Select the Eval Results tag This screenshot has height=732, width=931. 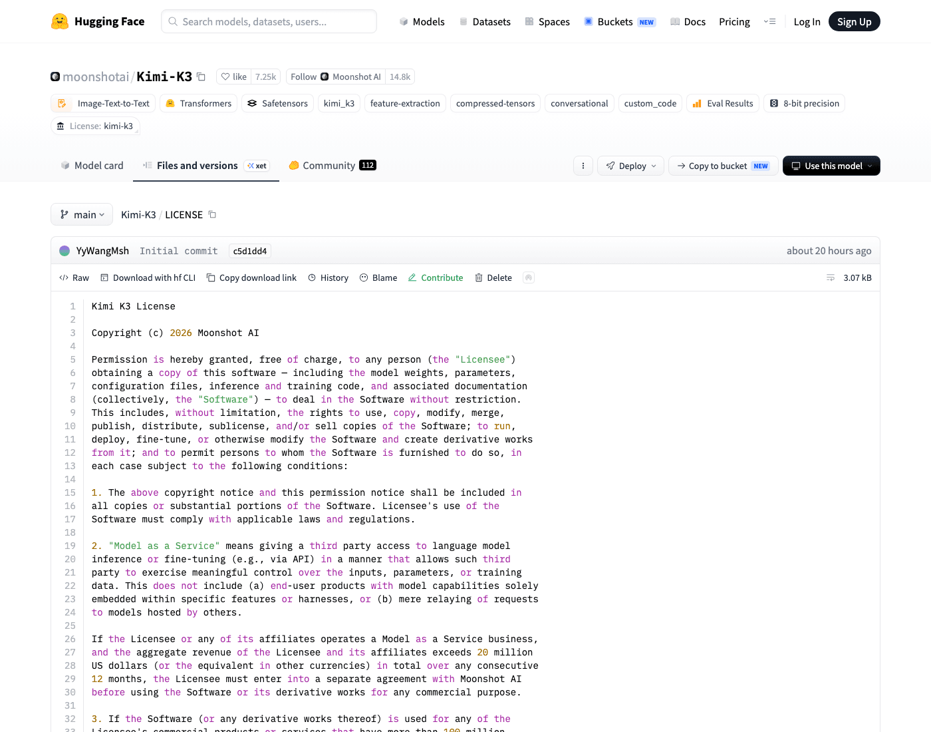click(723, 103)
